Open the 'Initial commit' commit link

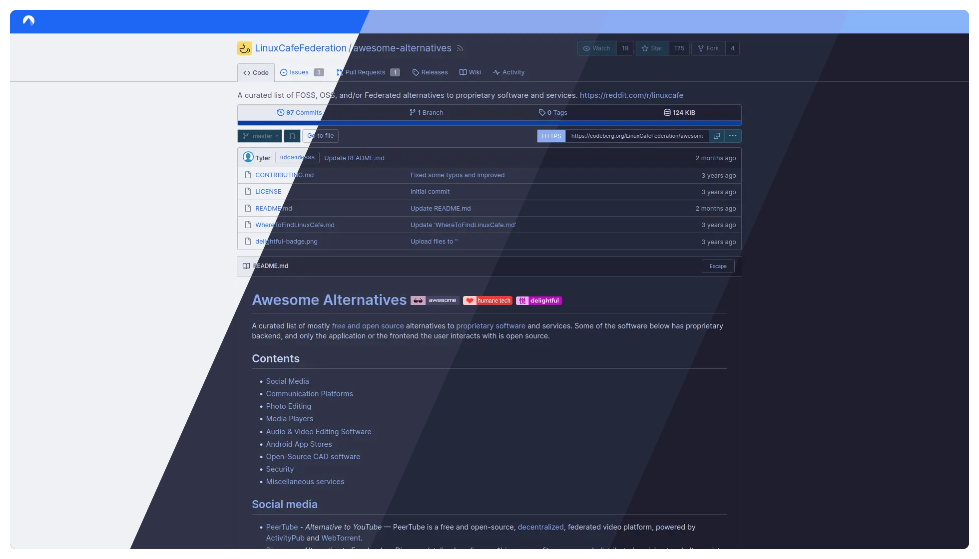[430, 192]
